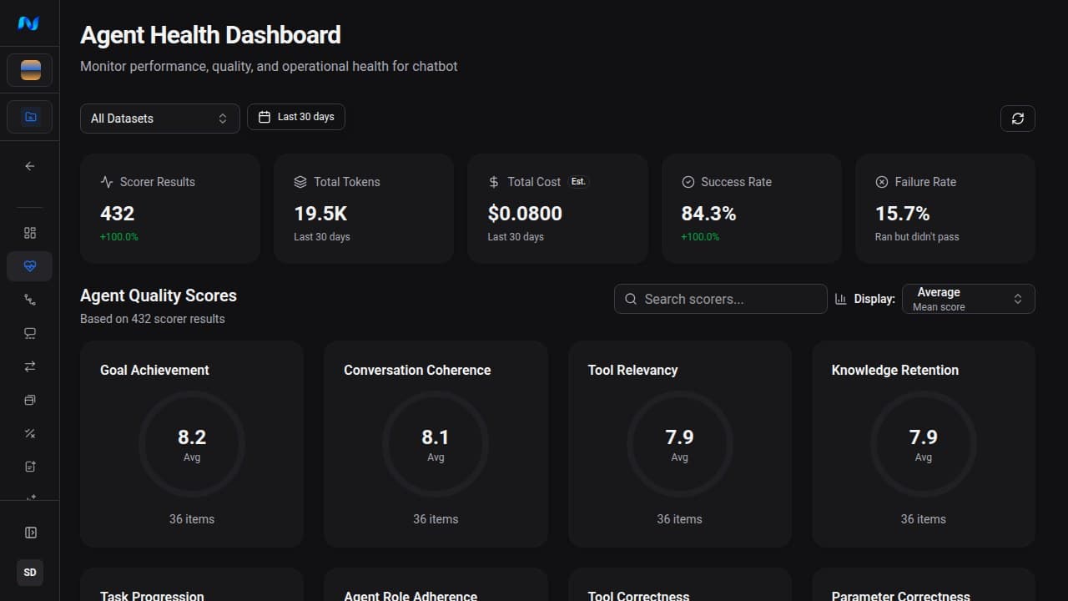Open the dashboard grid icon
This screenshot has width=1068, height=601.
click(x=30, y=233)
